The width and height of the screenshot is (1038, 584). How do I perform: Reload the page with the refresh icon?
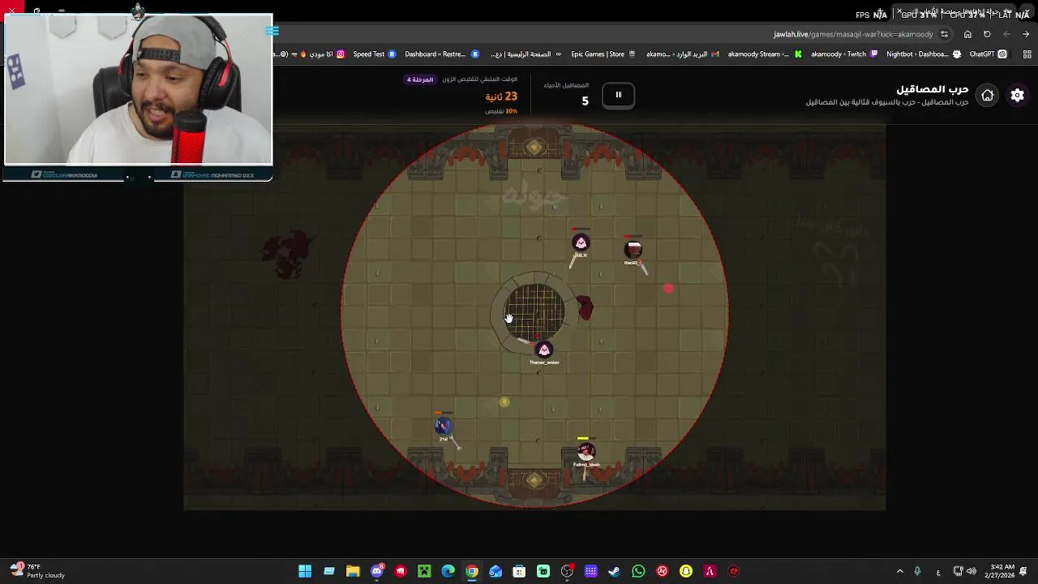tap(987, 34)
